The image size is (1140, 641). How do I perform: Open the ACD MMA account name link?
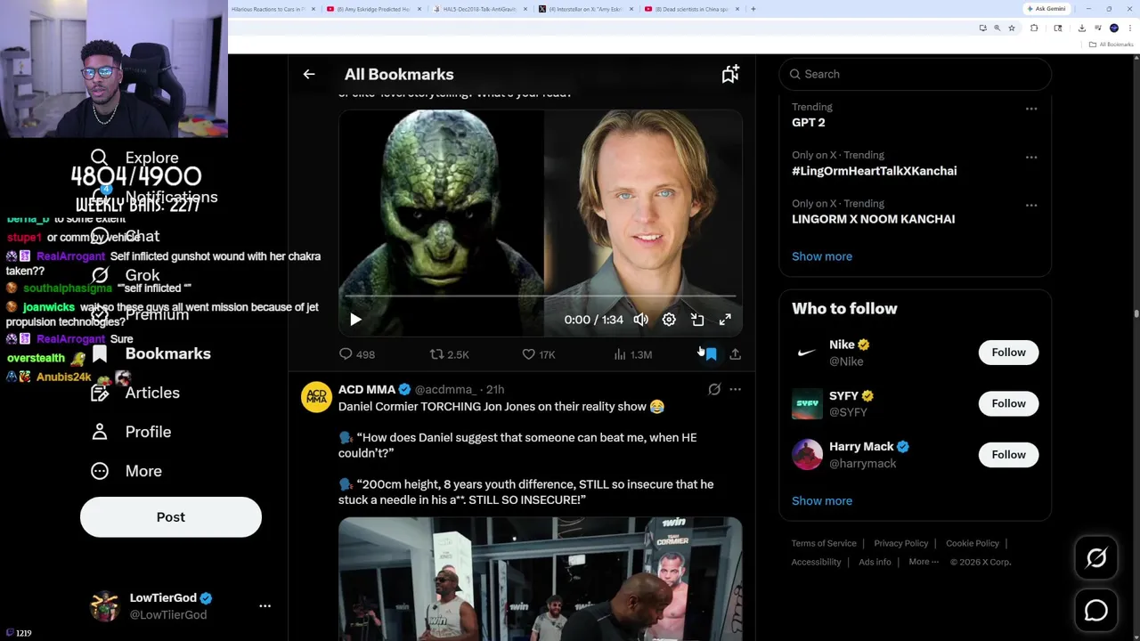[x=367, y=389]
